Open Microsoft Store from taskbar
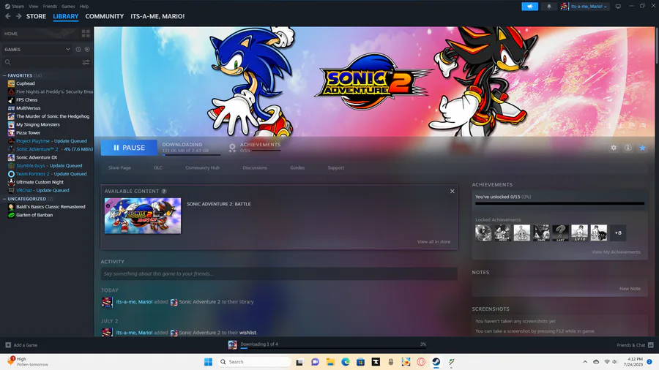This screenshot has width=659, height=370. pos(360,362)
